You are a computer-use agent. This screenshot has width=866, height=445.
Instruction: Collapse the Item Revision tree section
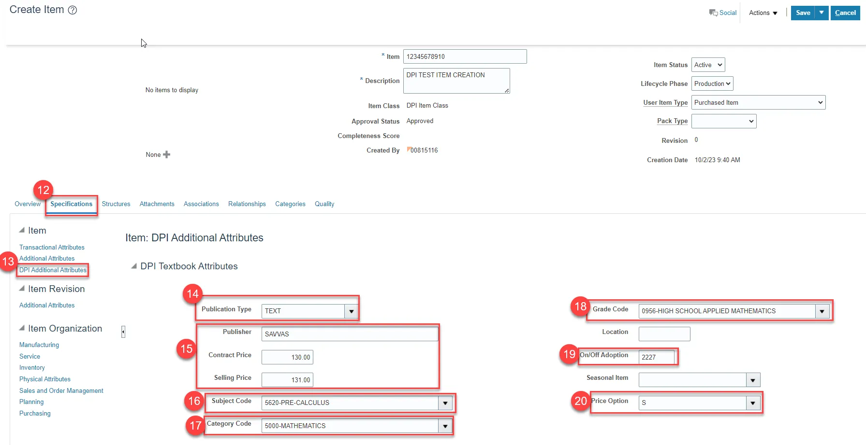coord(22,289)
